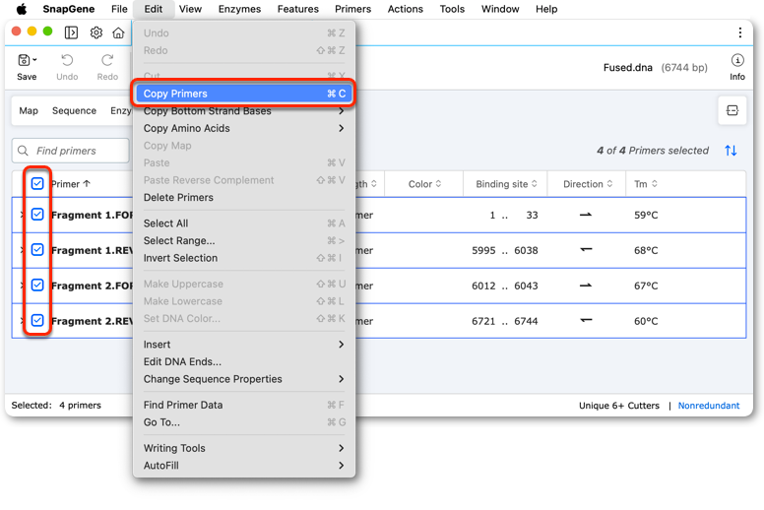Image resolution: width=764 pixels, height=510 pixels.
Task: Click into the Find primers field
Action: point(71,151)
